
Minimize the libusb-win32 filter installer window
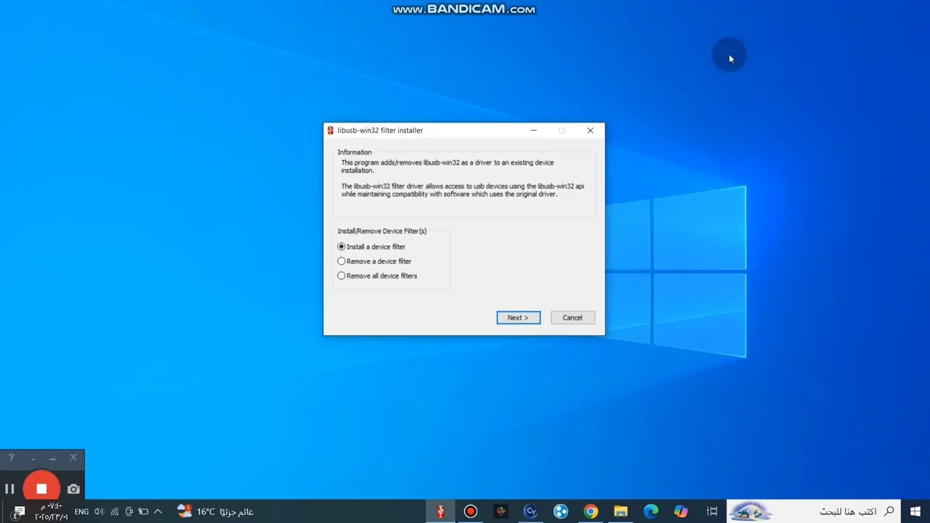tap(533, 131)
